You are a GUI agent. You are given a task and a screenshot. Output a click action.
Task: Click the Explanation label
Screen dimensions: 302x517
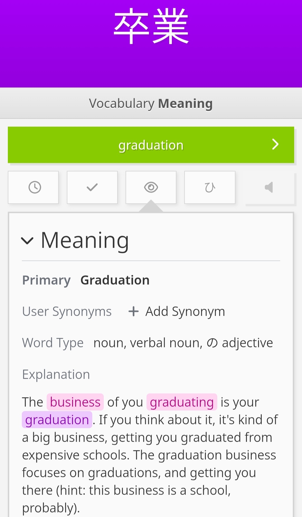(x=56, y=374)
